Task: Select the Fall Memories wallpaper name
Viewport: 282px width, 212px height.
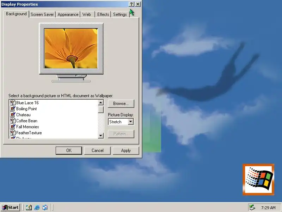Action: (x=27, y=127)
